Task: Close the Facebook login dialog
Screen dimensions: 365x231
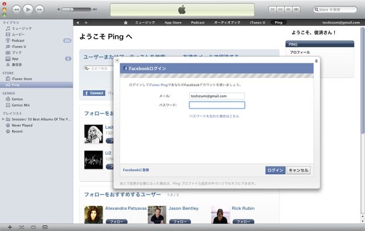Action: (117, 60)
